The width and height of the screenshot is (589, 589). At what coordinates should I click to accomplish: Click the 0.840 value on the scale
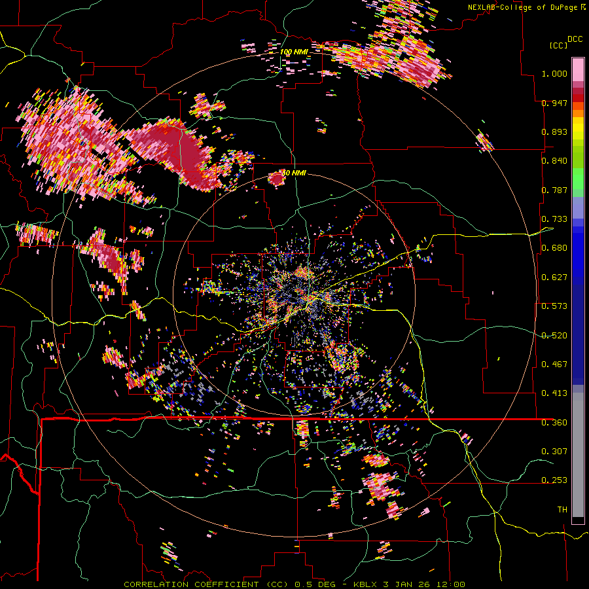[x=554, y=161]
